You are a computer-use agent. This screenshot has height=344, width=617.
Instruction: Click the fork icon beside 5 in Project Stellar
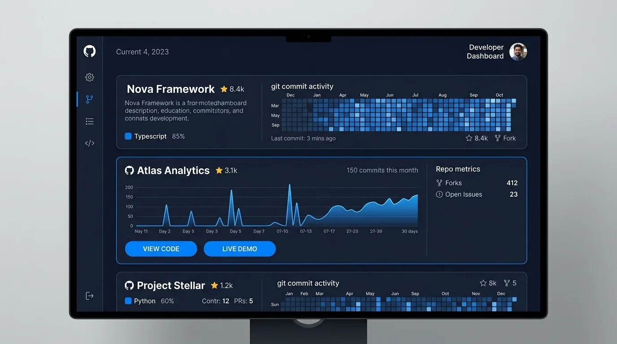click(x=507, y=283)
